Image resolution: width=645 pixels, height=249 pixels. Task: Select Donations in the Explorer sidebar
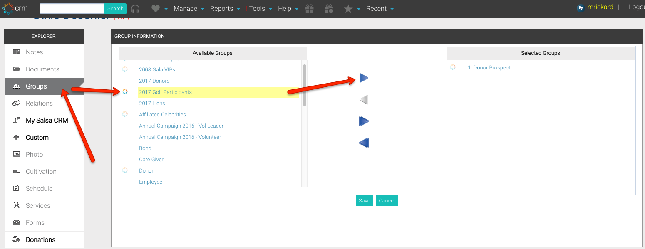(x=40, y=240)
